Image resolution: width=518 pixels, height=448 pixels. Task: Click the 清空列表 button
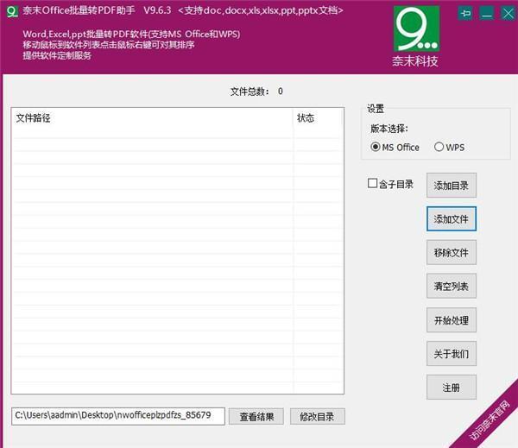[452, 286]
